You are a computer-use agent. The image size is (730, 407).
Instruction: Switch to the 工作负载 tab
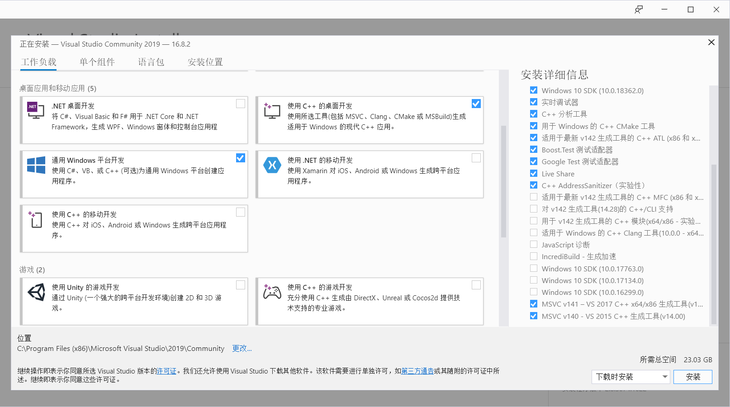38,62
